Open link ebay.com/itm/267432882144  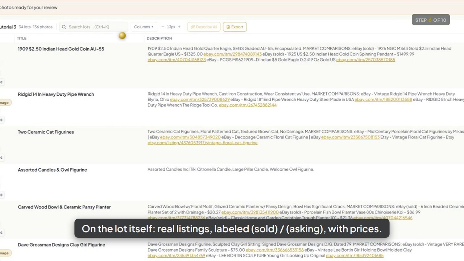click(x=248, y=105)
